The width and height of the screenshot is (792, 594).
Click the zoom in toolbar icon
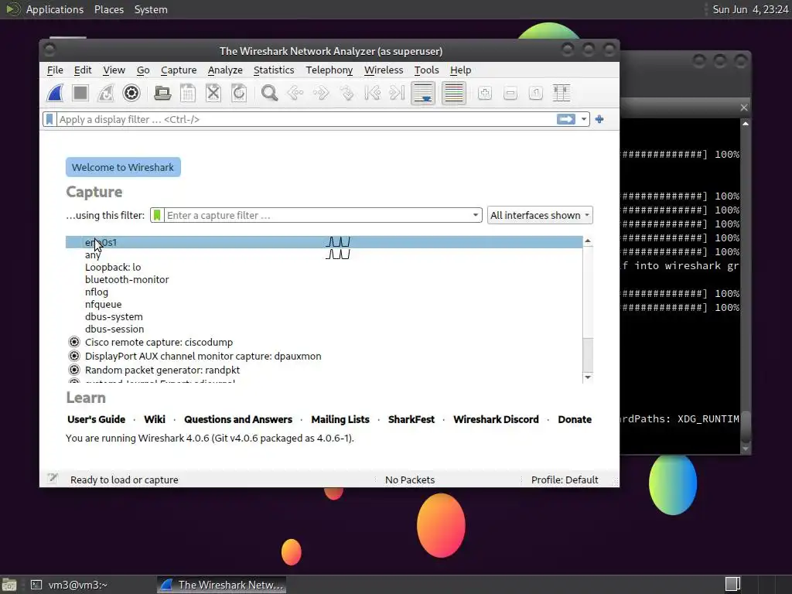(x=485, y=93)
